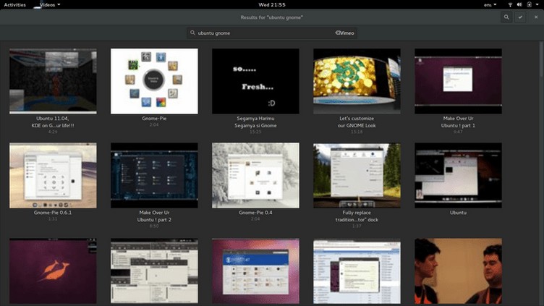Click the 'Make Over Ur Ubuntu ! part 2' title
Viewport: 544px width, 306px height.
(154, 216)
